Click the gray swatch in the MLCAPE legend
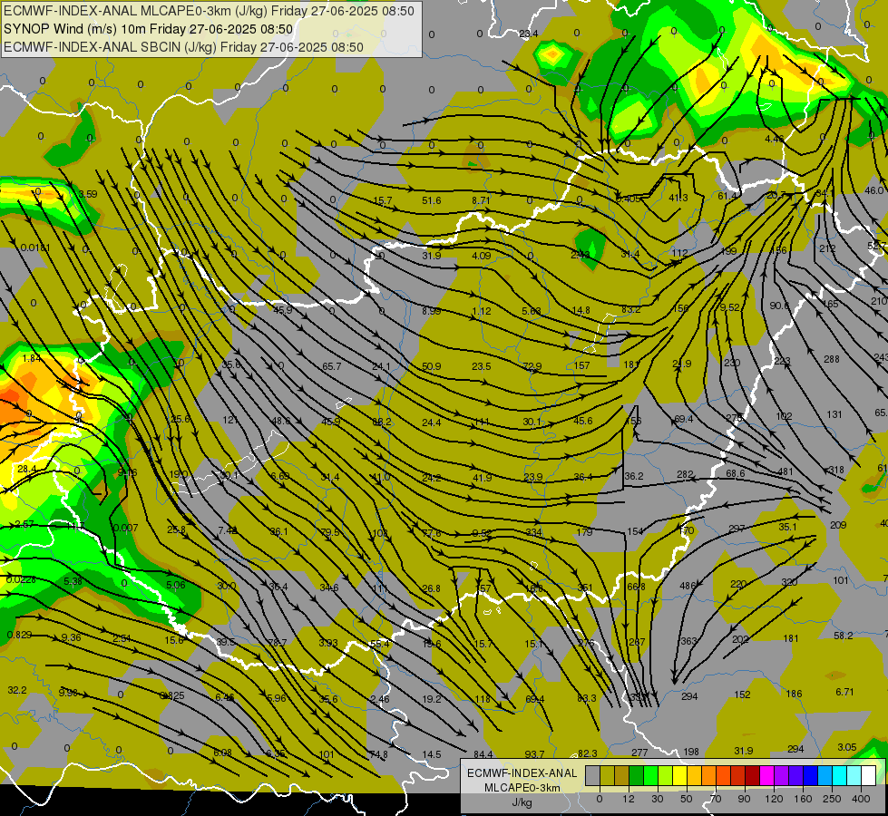The image size is (888, 816). coord(593,776)
